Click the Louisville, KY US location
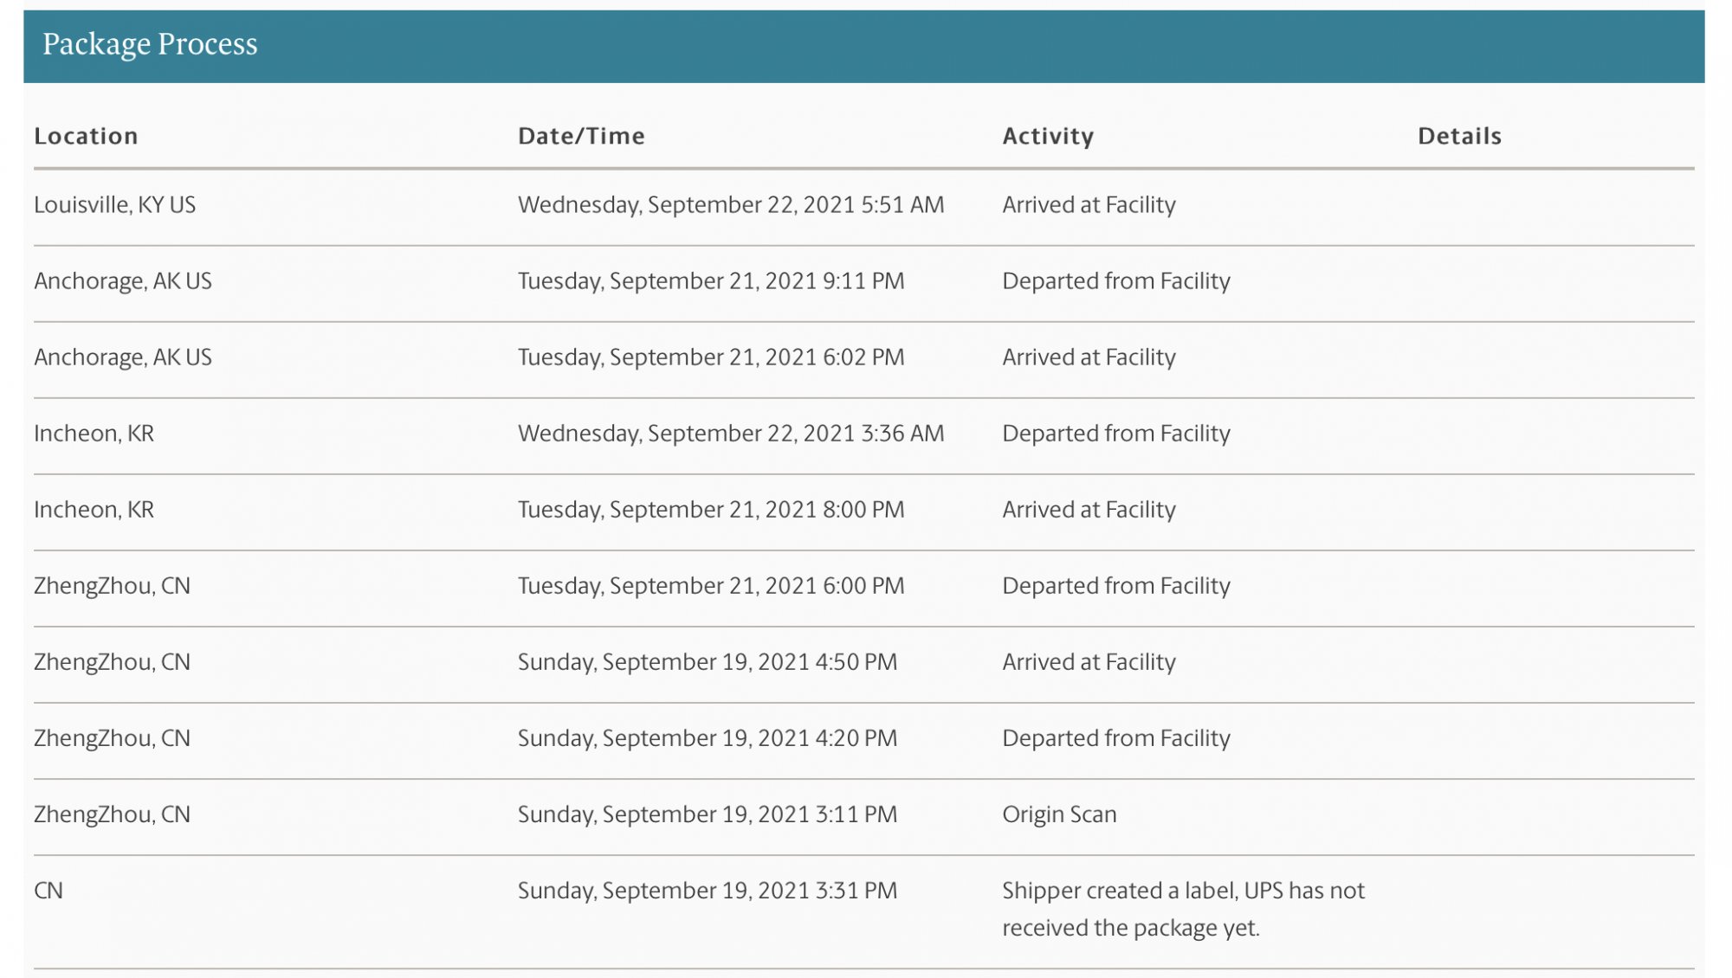 114,205
